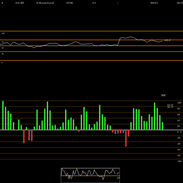Screen dimensions: 183x183
Task: Click the RSI axis label '50'
Action: tap(3, 48)
